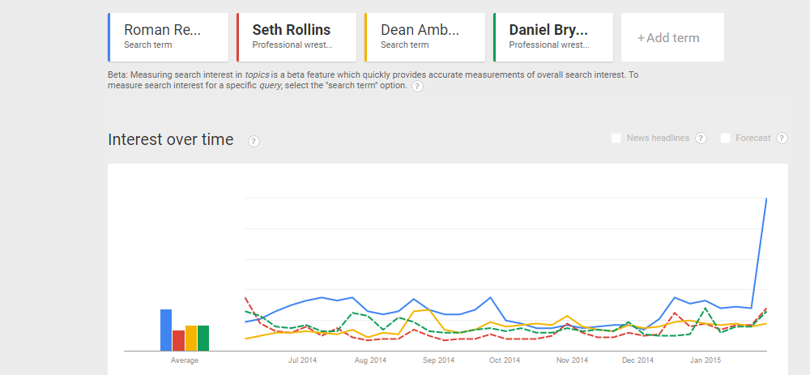Click the help icon next to Forecast

(782, 138)
